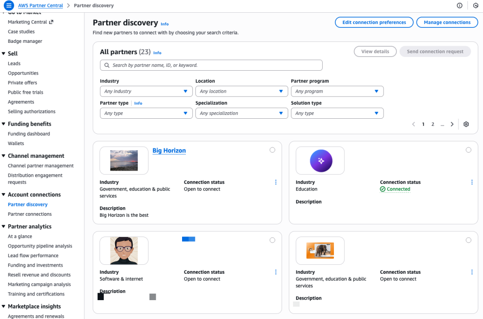Navigate to Leads in the sidebar
Screen dimensions: 483x319
pyautogui.click(x=14, y=63)
